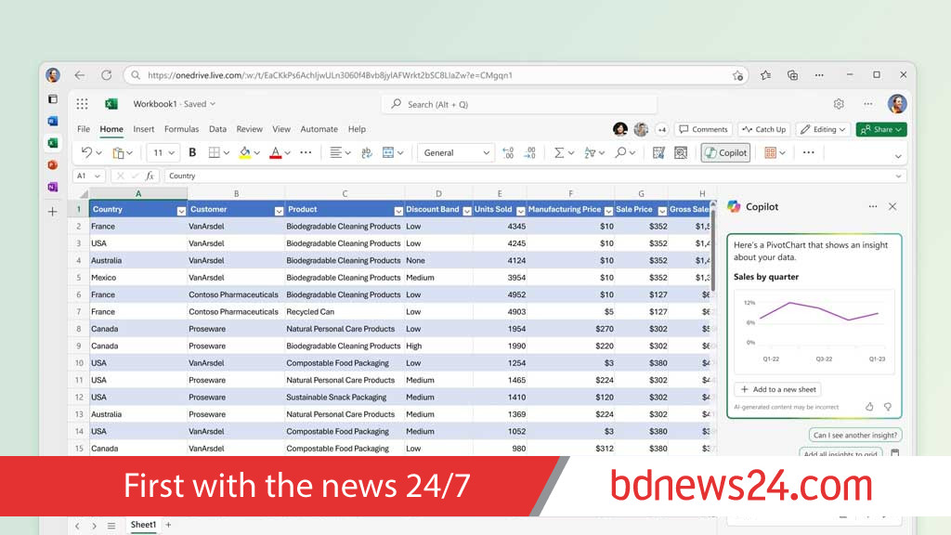951x535 pixels.
Task: Click the Search (Alt + Q) box
Action: [519, 104]
